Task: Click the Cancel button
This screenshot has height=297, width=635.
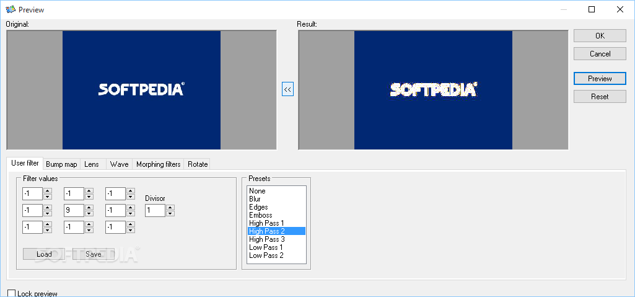Action: [600, 53]
